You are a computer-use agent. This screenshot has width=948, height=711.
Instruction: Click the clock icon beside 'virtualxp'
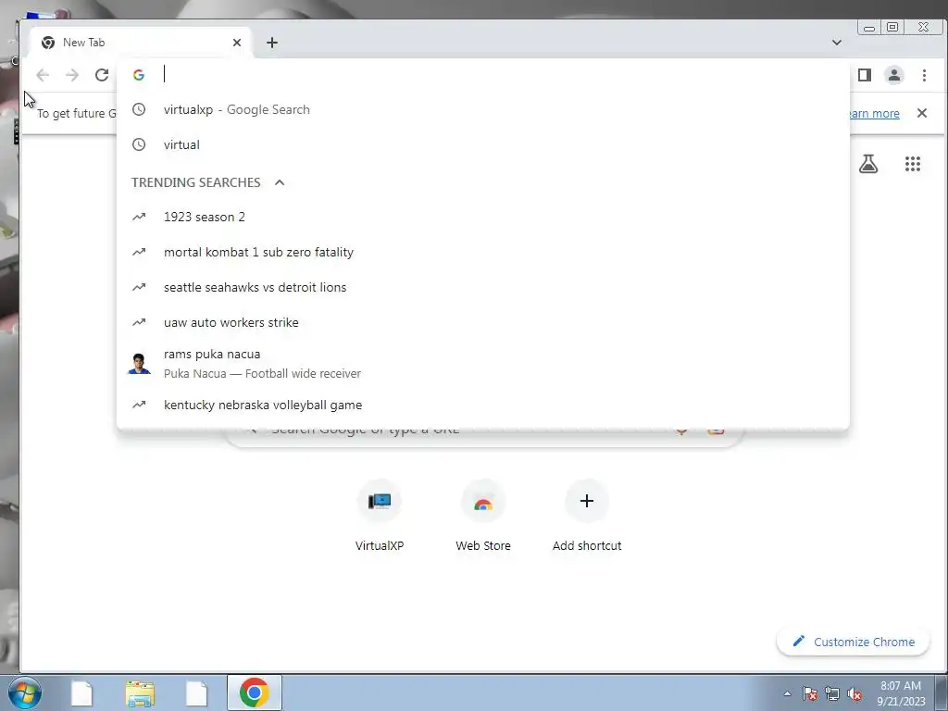tap(139, 109)
